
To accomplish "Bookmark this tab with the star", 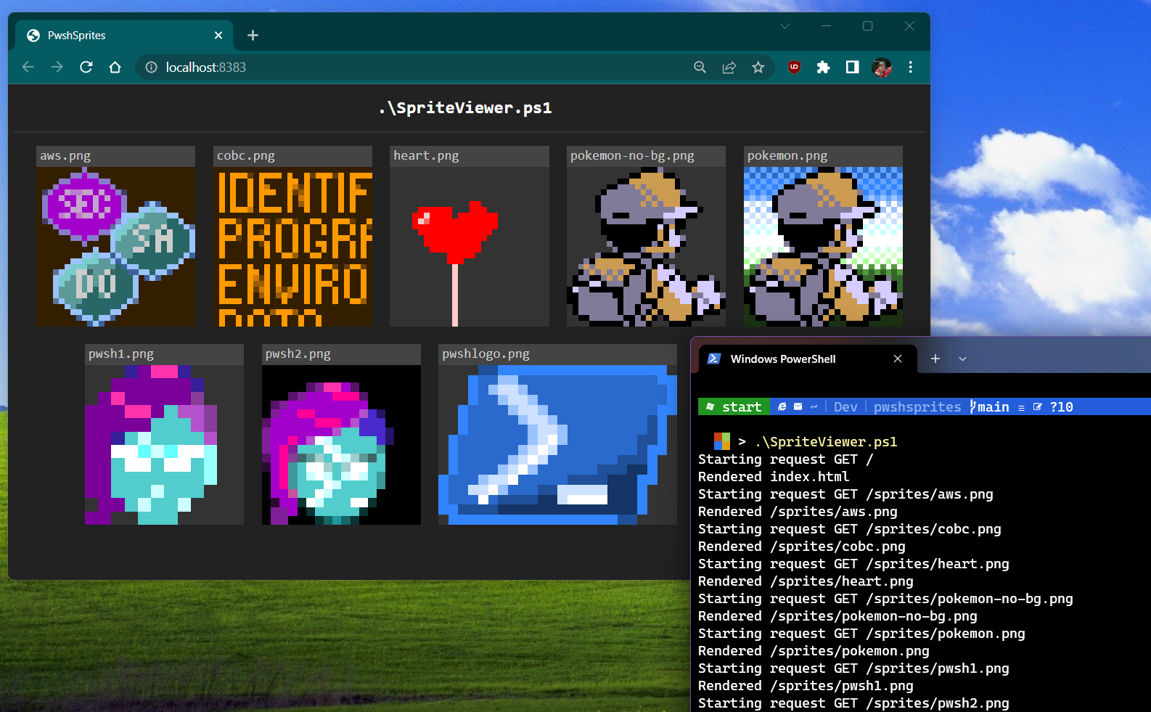I will (758, 67).
